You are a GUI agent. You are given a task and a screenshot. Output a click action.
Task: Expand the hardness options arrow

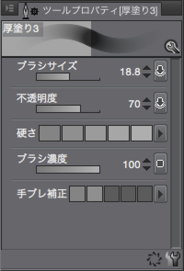coord(160,133)
